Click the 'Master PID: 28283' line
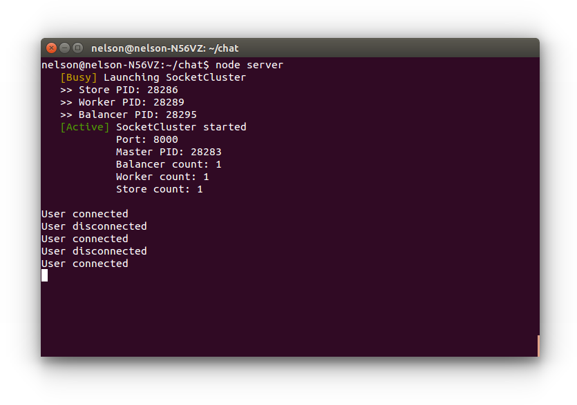Image resolution: width=577 pixels, height=405 pixels. tap(169, 152)
